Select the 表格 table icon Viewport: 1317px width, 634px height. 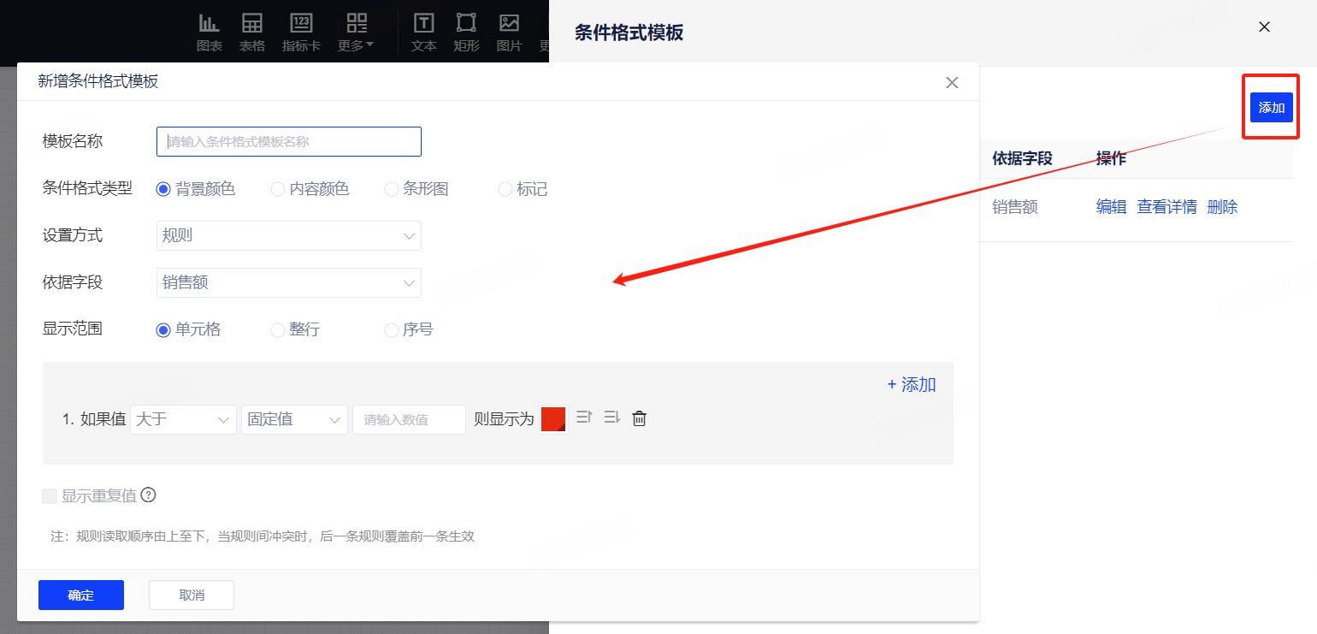tap(251, 24)
